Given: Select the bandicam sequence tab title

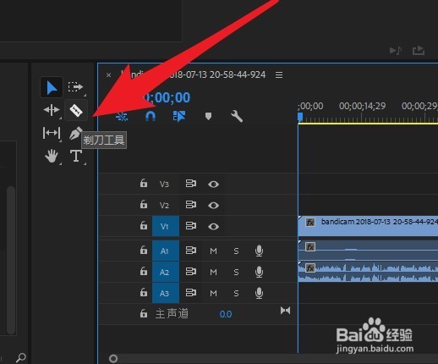Looking at the screenshot, I should point(194,74).
